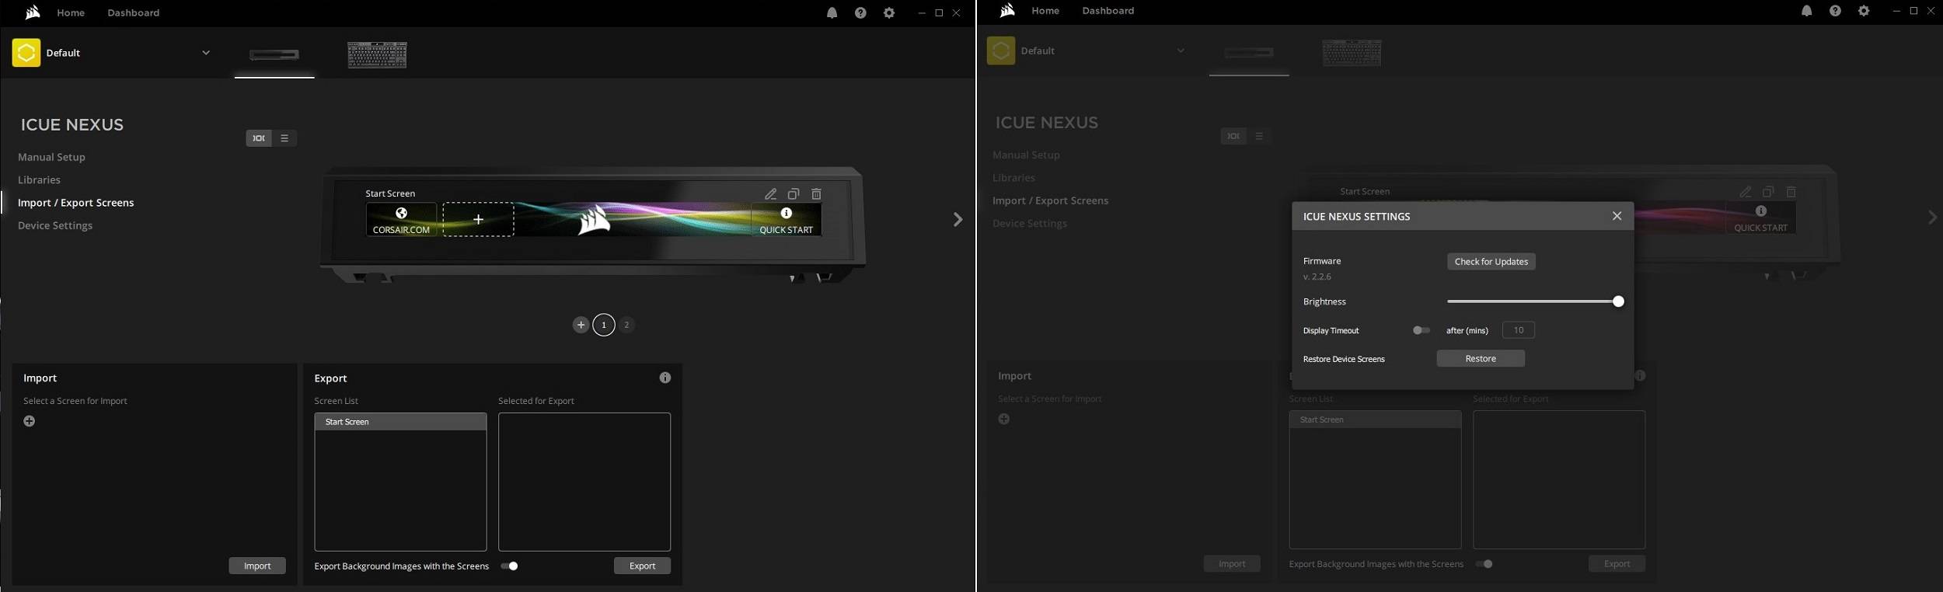
Task: Add a new screen with plus pager icon
Action: coord(581,325)
